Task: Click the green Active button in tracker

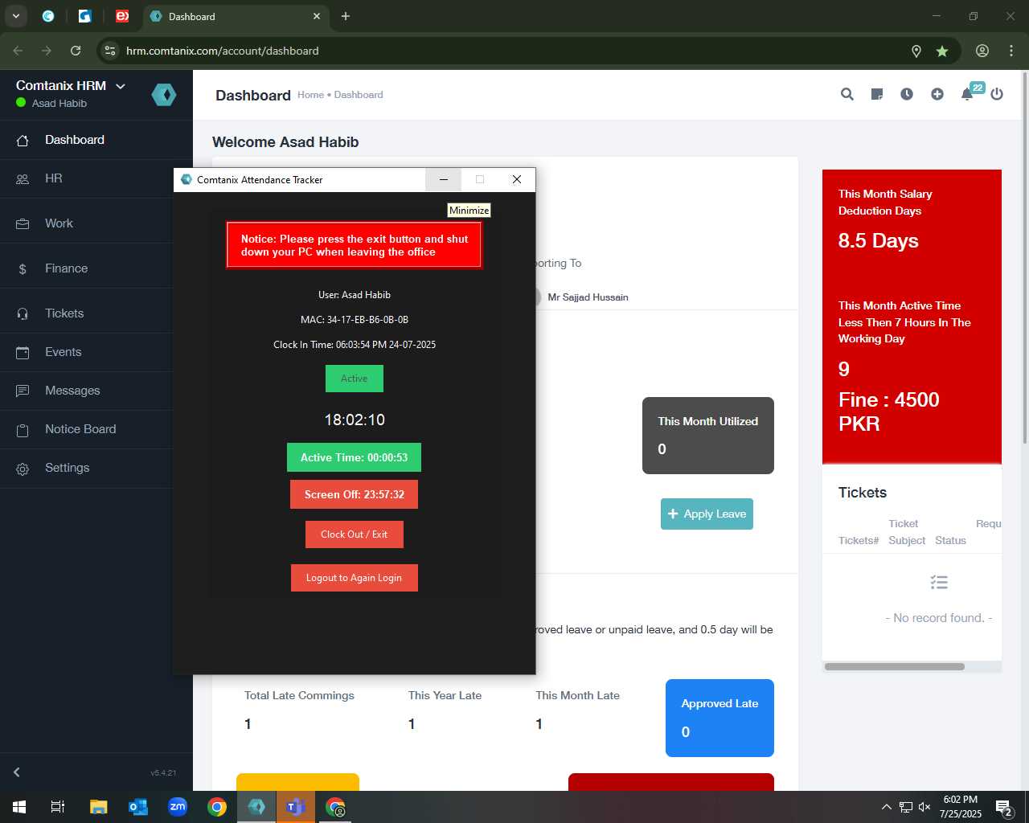Action: tap(355, 379)
